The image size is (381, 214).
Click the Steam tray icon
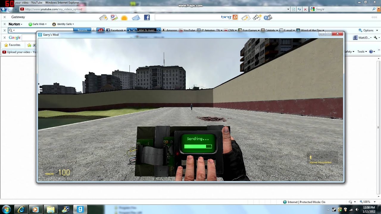[x=334, y=210]
